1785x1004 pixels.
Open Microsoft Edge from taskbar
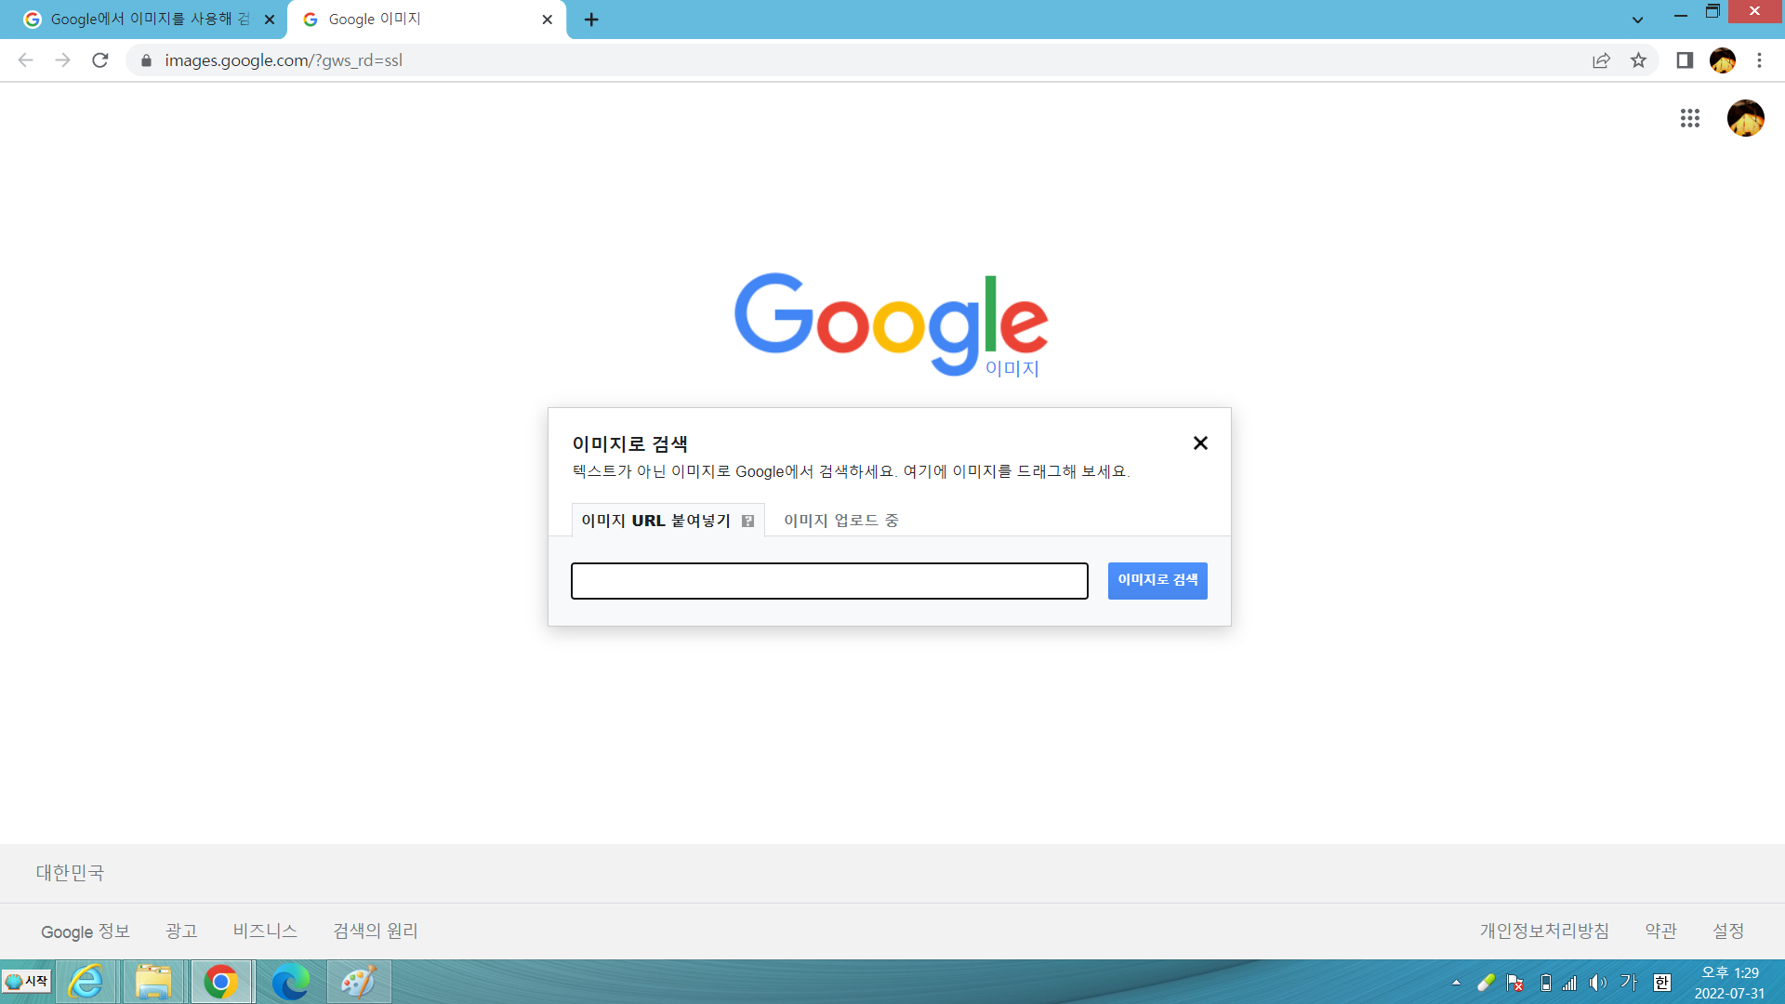point(290,982)
